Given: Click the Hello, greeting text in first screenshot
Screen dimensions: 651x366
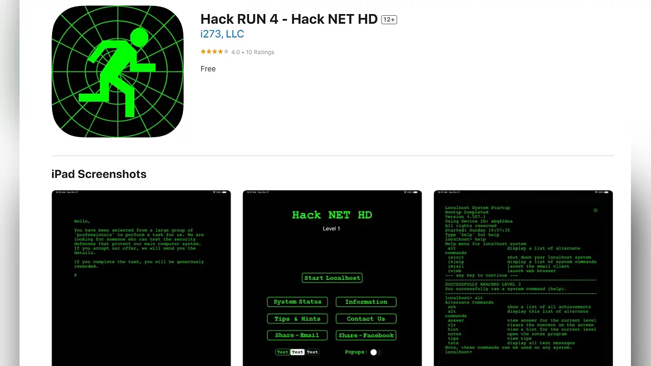Looking at the screenshot, I should click(82, 221).
